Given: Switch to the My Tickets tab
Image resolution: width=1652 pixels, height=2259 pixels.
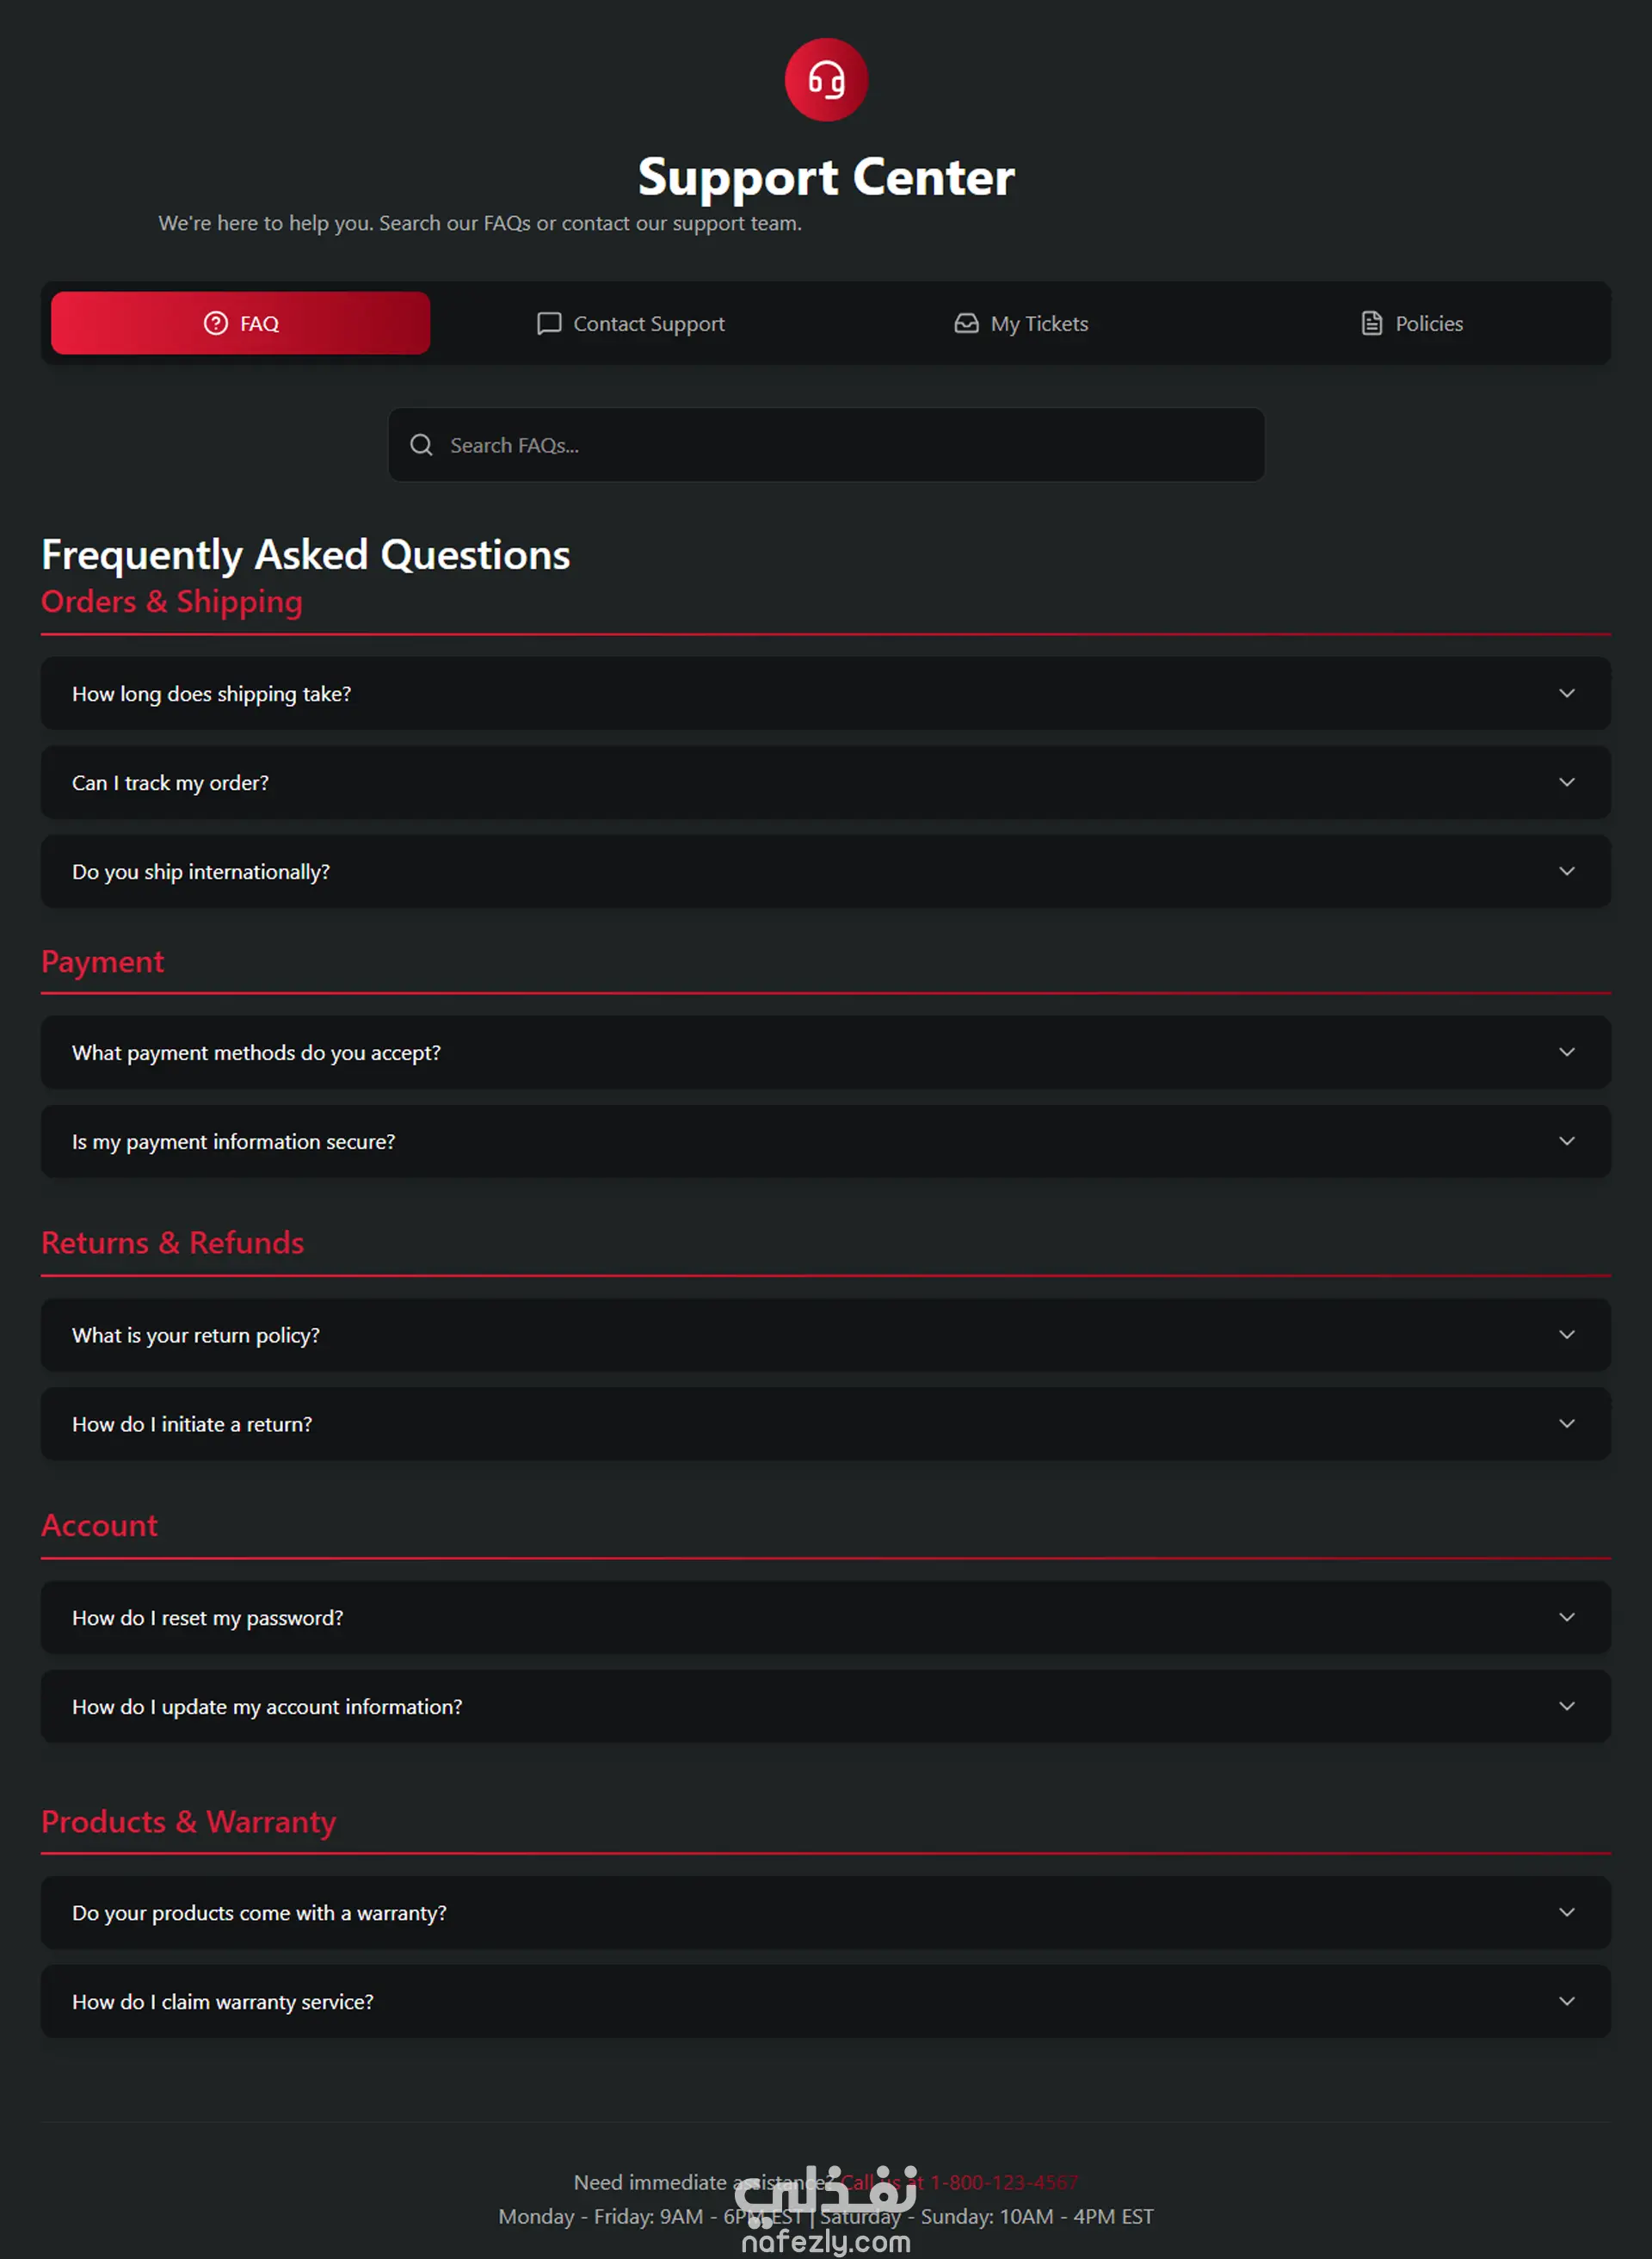Looking at the screenshot, I should 1021,323.
